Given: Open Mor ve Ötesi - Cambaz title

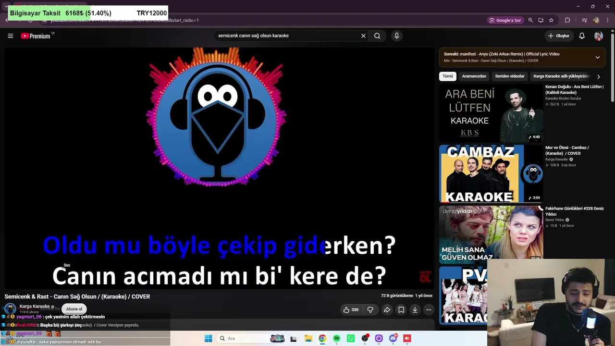Looking at the screenshot, I should [567, 150].
